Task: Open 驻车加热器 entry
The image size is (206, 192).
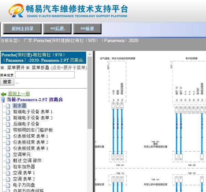Action: click(24, 167)
